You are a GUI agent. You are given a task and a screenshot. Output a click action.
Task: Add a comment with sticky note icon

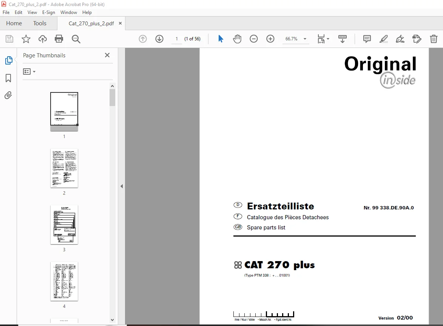(x=367, y=39)
